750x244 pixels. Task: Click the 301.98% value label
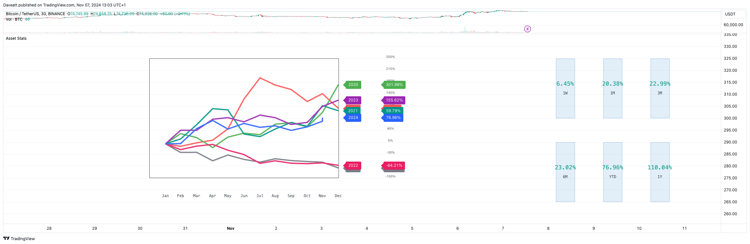click(x=393, y=85)
